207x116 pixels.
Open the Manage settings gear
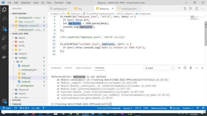[4, 101]
